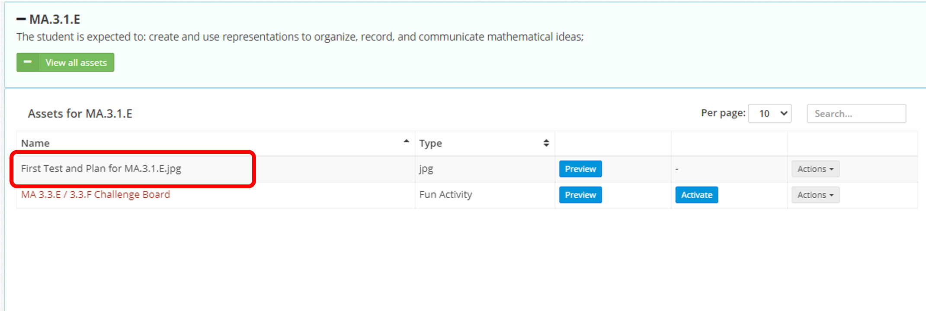Open Actions dropdown for Challenge Board
Viewport: 926px width, 311px height.
(x=815, y=195)
